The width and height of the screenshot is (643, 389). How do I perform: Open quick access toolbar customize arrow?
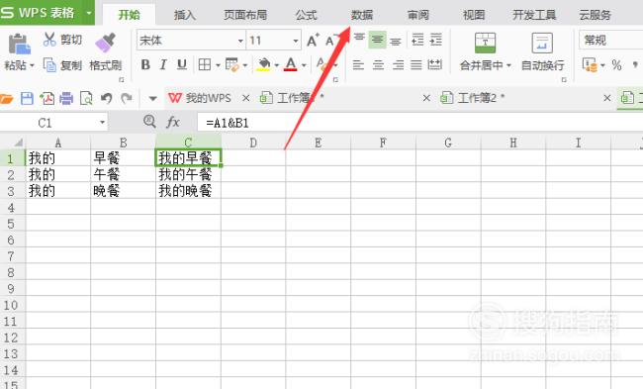point(153,98)
